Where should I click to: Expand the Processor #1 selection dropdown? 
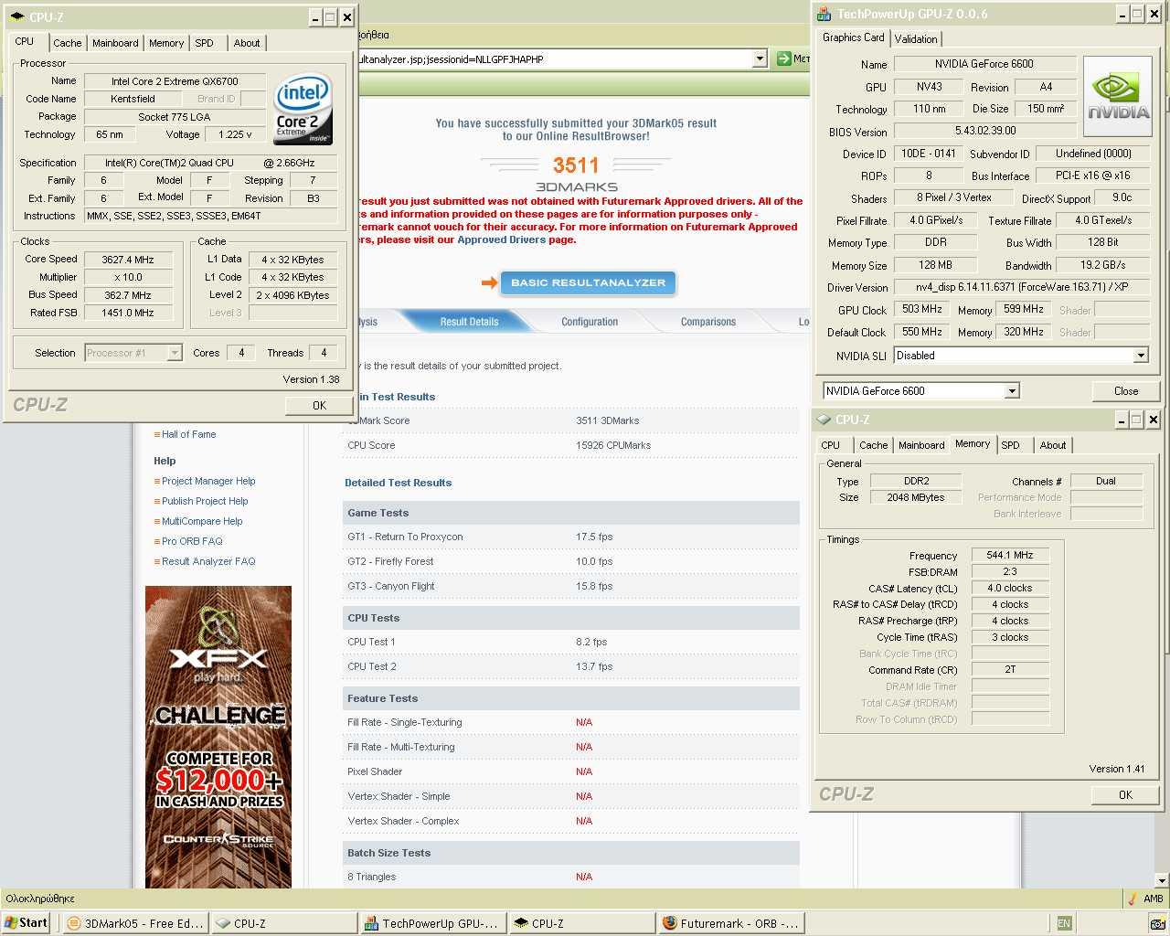[x=175, y=353]
